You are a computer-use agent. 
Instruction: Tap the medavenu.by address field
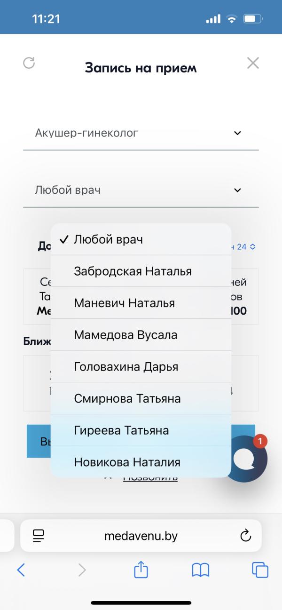point(141,536)
